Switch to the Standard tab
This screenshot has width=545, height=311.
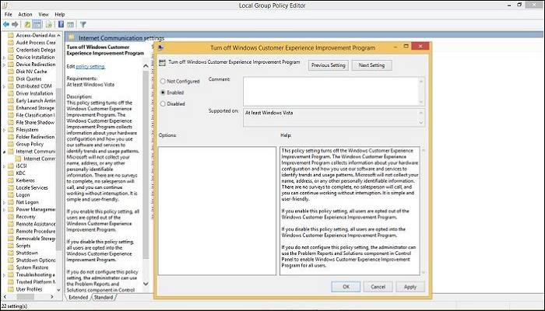104,297
